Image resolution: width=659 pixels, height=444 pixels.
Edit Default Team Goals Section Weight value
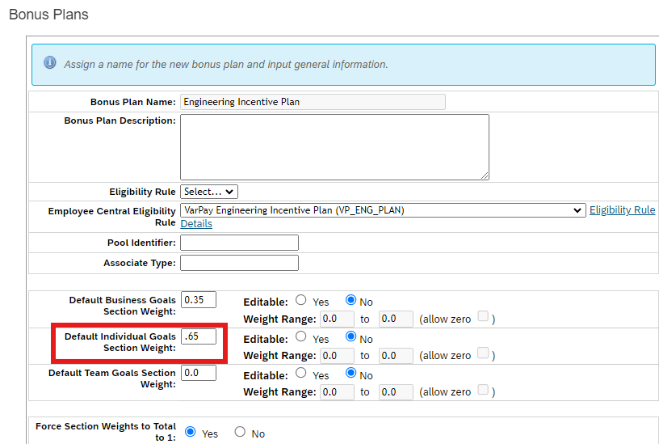[x=199, y=373]
